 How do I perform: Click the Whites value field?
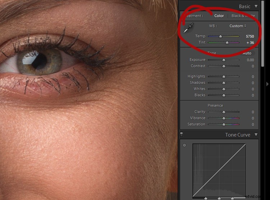[253, 89]
